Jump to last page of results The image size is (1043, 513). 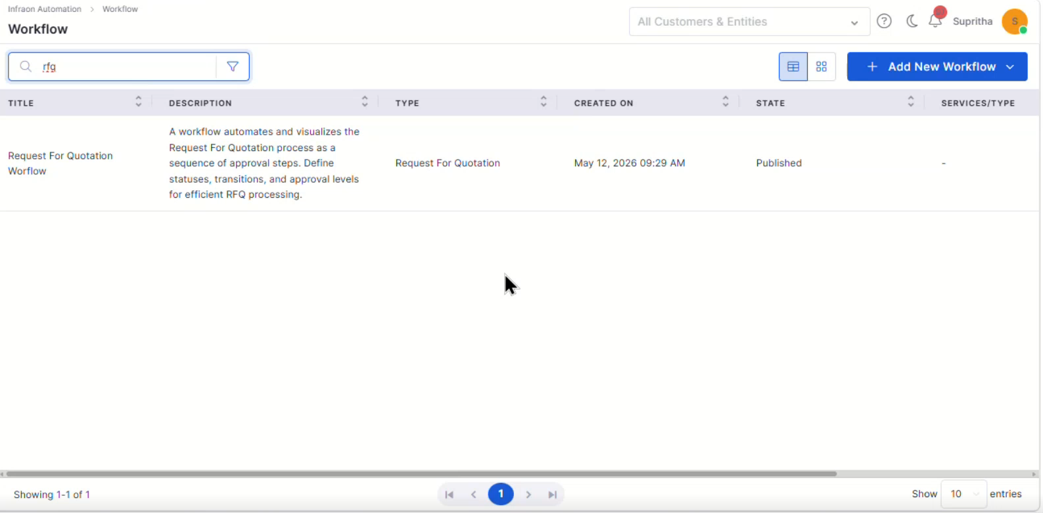tap(553, 495)
